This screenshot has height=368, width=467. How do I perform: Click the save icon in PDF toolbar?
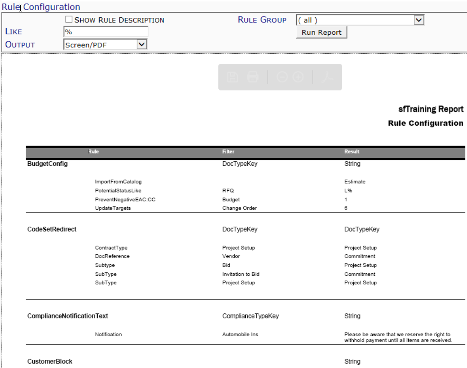click(x=232, y=77)
